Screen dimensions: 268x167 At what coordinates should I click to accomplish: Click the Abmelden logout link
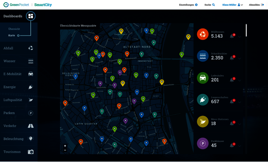pyautogui.click(x=256, y=5)
